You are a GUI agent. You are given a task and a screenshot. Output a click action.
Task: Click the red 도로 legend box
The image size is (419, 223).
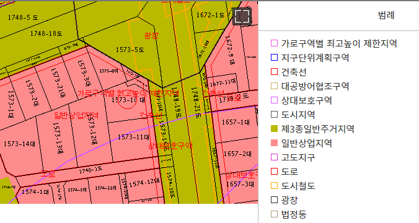point(274,171)
